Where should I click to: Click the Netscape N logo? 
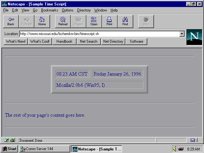pyautogui.click(x=194, y=37)
